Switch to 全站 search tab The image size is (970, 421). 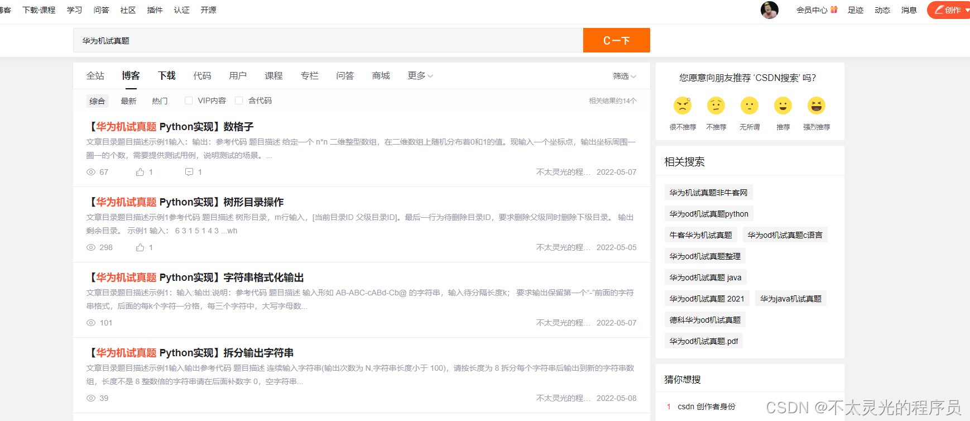95,75
